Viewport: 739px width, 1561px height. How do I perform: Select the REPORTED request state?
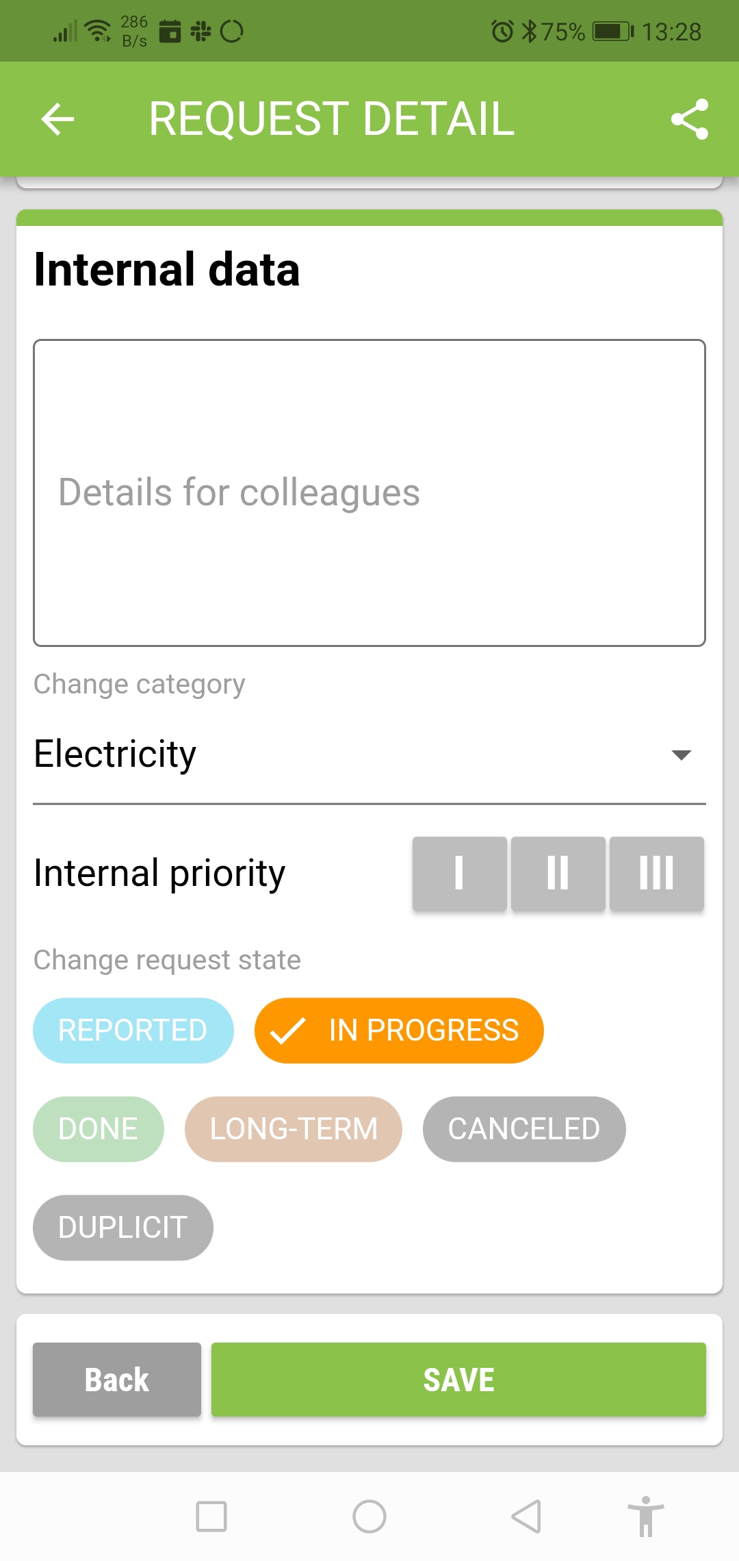(133, 1030)
